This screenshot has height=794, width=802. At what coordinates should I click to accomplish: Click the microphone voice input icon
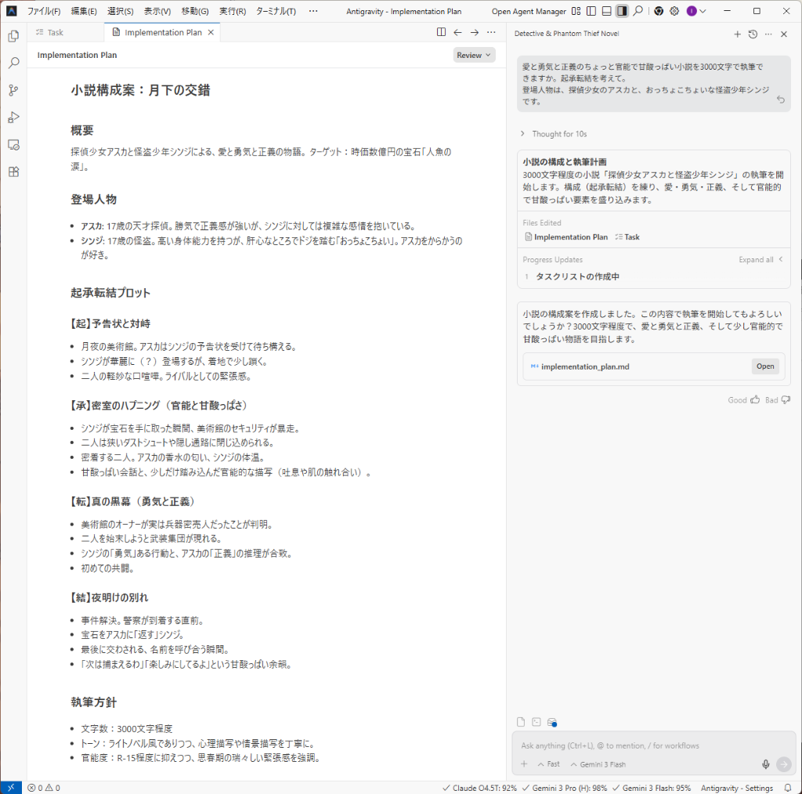click(765, 764)
